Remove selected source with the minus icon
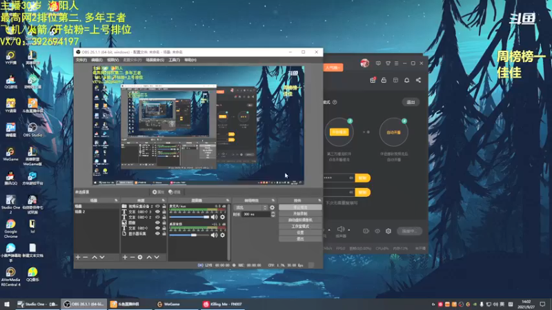Screen dimensions: 552x310 click(x=132, y=257)
